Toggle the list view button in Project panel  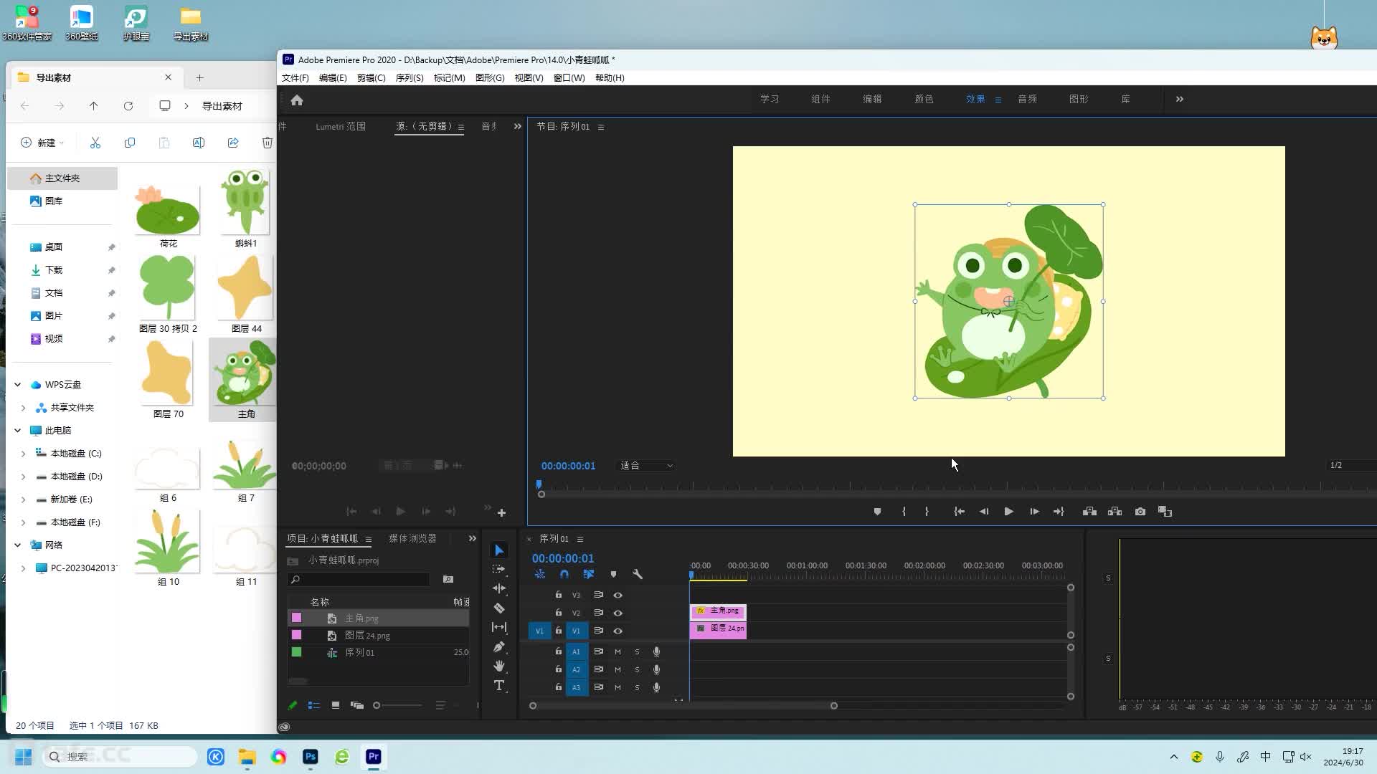313,705
